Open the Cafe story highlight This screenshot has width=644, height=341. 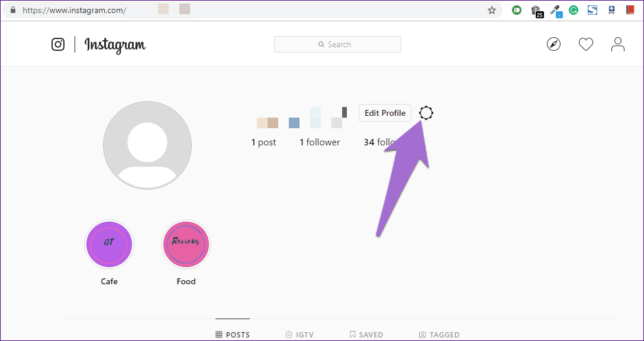pos(110,244)
